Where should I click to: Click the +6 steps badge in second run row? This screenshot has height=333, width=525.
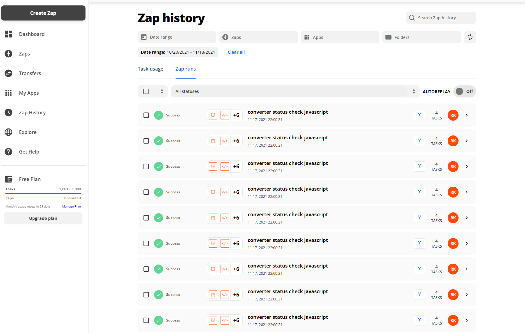(236, 141)
